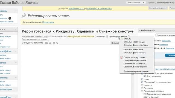The height and width of the screenshot is (98, 175).
Task: Toggle the Страницы sidebar section arrow
Action: click(16, 78)
